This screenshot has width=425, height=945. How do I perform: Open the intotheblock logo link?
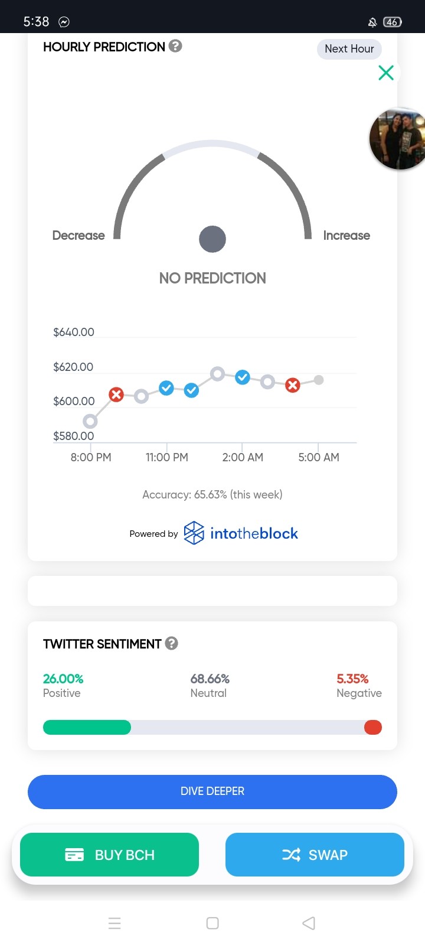pos(241,533)
